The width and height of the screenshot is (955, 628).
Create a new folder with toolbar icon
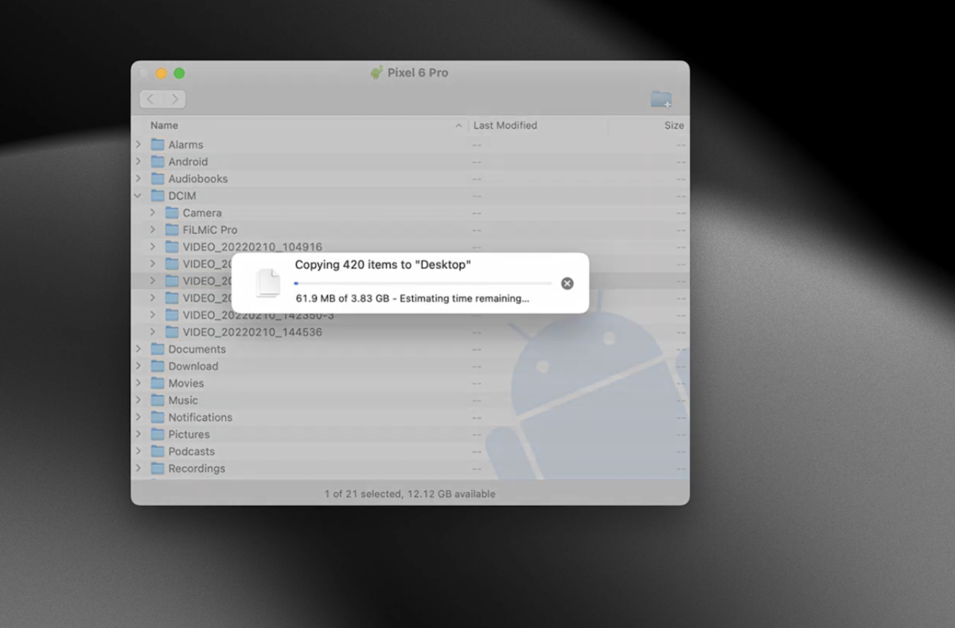click(x=661, y=99)
